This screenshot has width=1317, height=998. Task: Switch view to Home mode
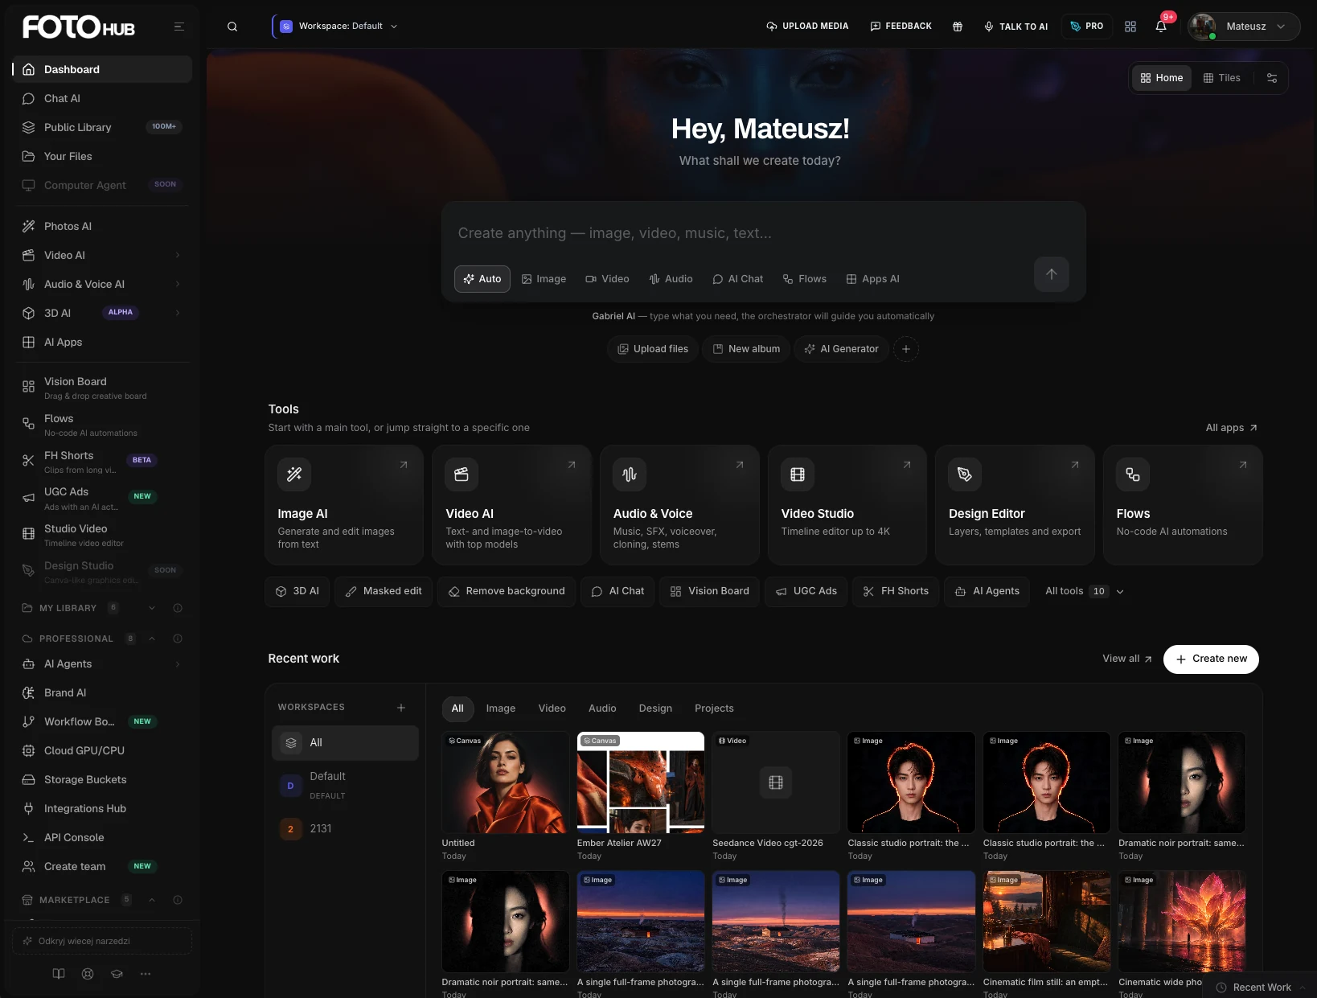pos(1162,78)
